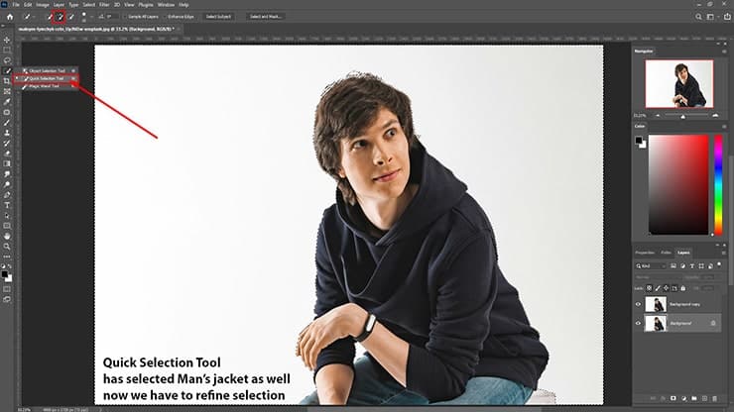Toggle Sample All Layers checkbox
This screenshot has width=734, height=412.
(124, 17)
